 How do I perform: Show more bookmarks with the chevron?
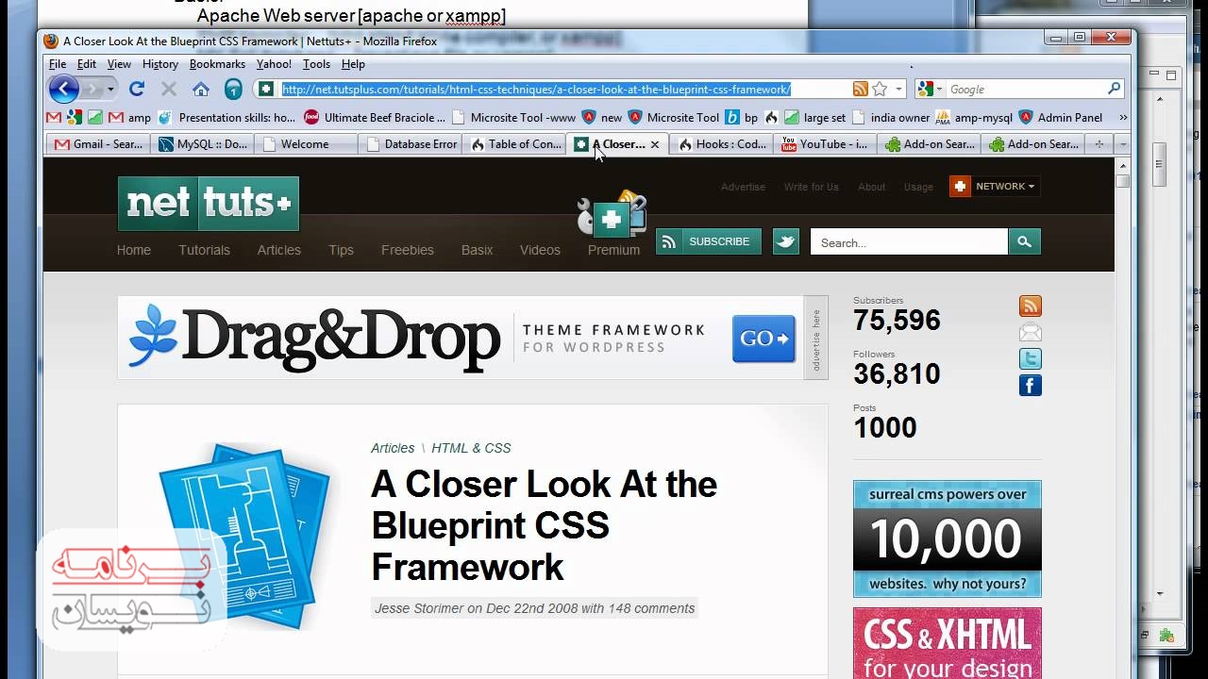(x=1122, y=118)
